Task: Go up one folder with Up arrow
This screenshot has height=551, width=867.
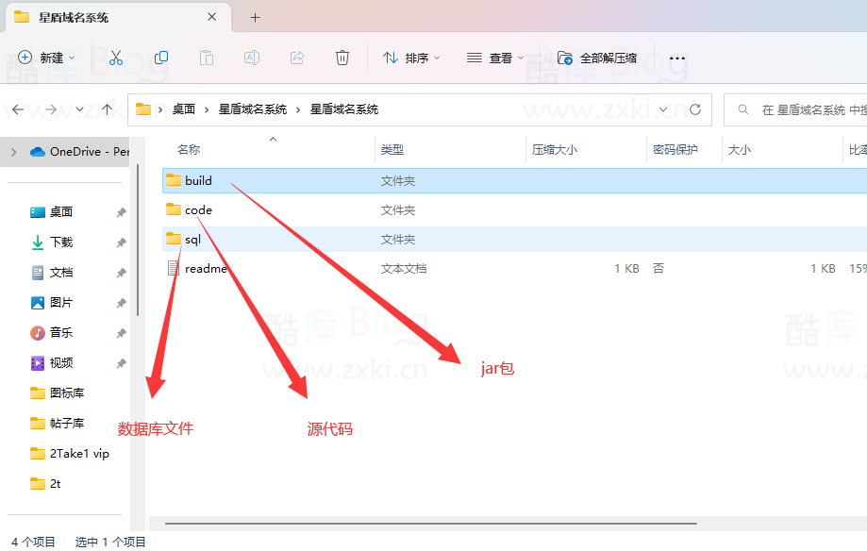Action: click(108, 109)
